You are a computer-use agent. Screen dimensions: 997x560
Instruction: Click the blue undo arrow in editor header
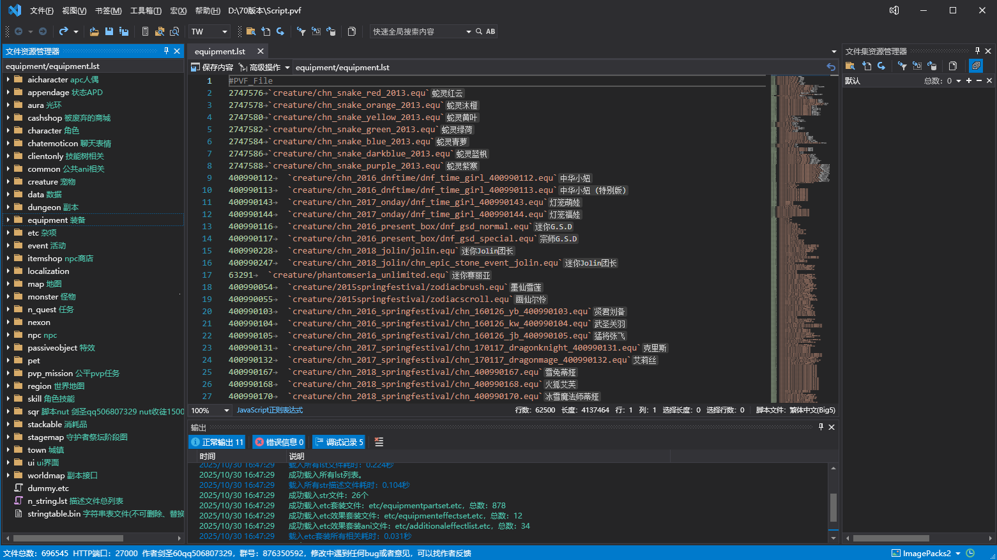[830, 67]
